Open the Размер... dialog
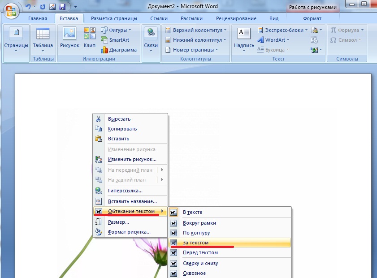Viewport: 377px width, 278px height. 130,222
